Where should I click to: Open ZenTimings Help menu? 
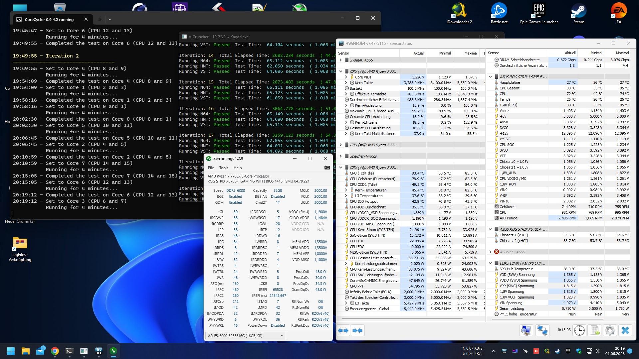(x=238, y=168)
